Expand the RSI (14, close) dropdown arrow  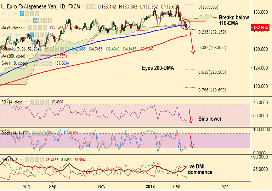coord(26,102)
